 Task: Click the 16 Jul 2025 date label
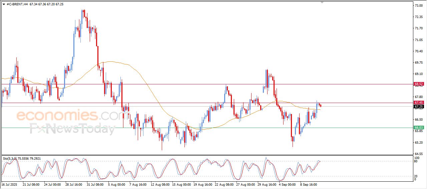point(10,184)
